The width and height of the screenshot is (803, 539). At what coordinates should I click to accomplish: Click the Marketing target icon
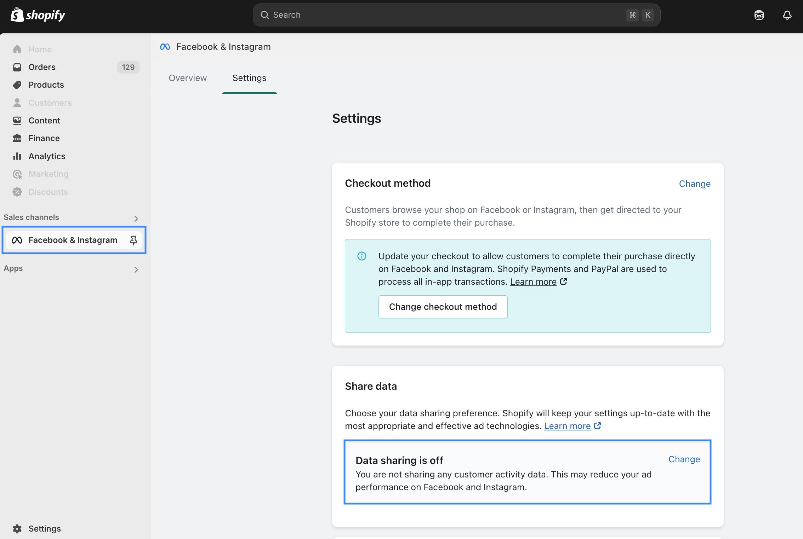coord(17,174)
